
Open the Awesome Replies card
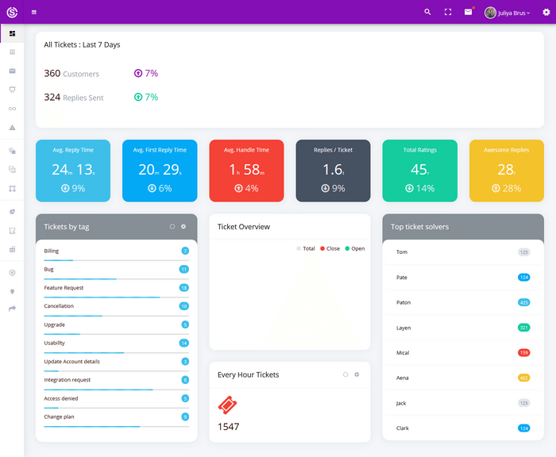pos(507,171)
